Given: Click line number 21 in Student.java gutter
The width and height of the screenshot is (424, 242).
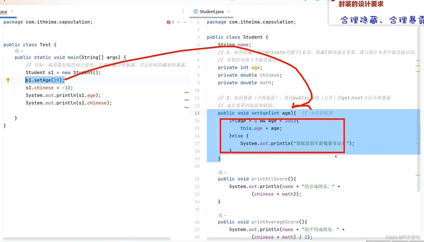Looking at the screenshot, I should [x=197, y=179].
